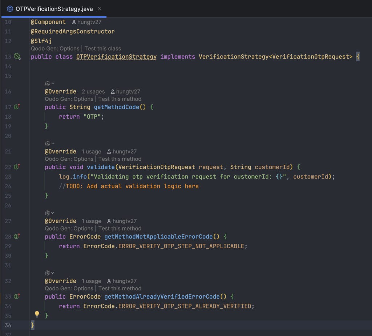Click author hint hungtv27 on line 32

click(122, 281)
